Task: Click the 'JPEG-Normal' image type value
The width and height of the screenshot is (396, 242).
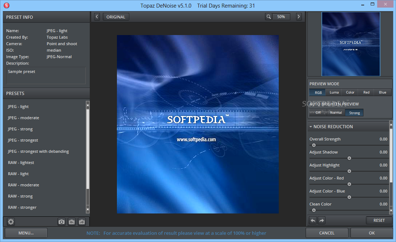Action: tap(59, 57)
